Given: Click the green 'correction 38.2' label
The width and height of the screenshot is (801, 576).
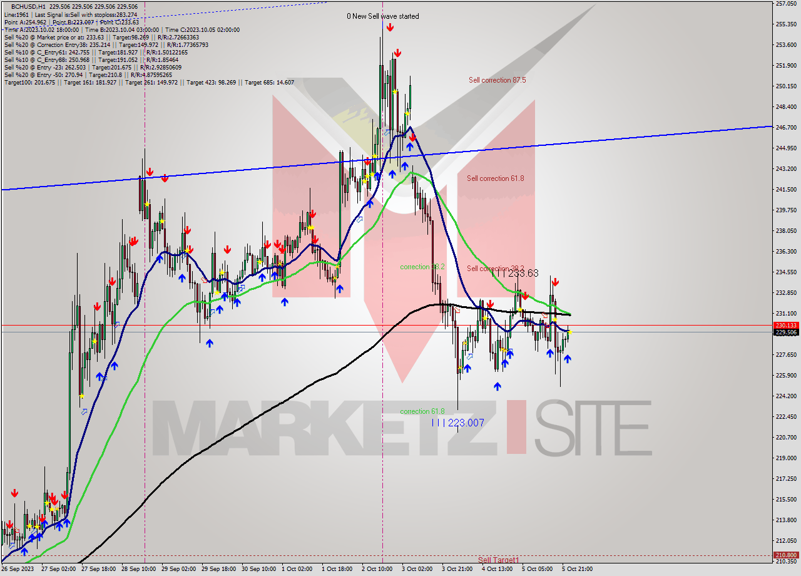Looking at the screenshot, I should click(422, 267).
